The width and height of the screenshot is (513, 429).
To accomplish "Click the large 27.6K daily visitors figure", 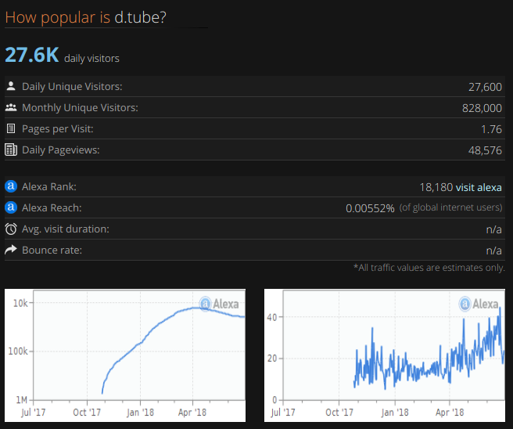I will 32,55.
